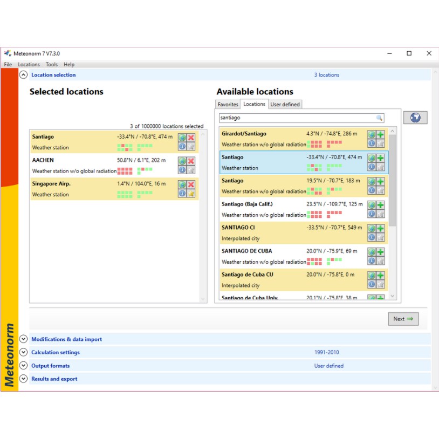
Task: Open the world globe map button
Action: [x=415, y=118]
